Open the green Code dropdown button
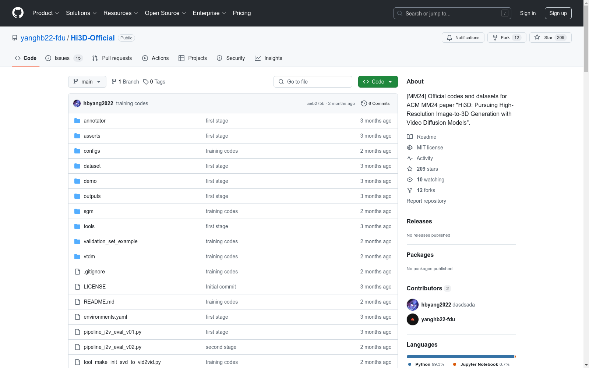The height and width of the screenshot is (368, 589). click(x=378, y=82)
